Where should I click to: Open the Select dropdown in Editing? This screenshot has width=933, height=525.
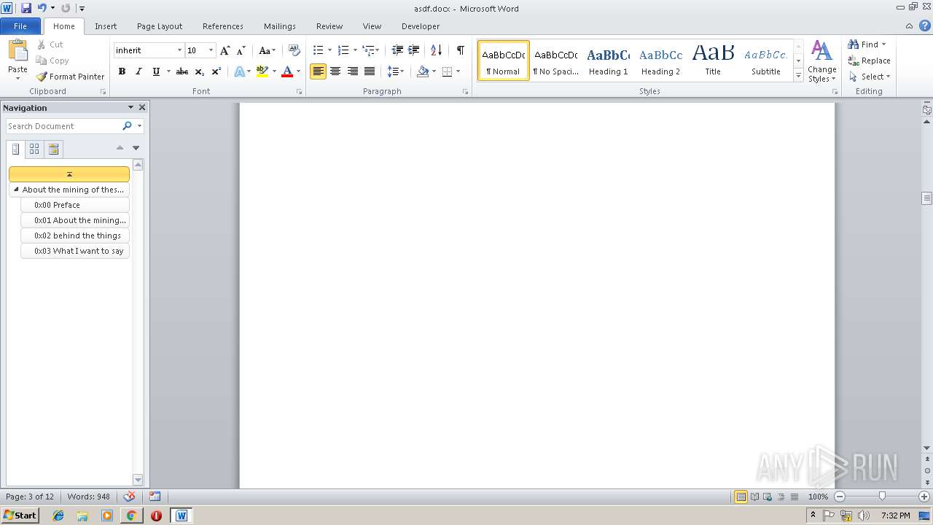coord(870,77)
